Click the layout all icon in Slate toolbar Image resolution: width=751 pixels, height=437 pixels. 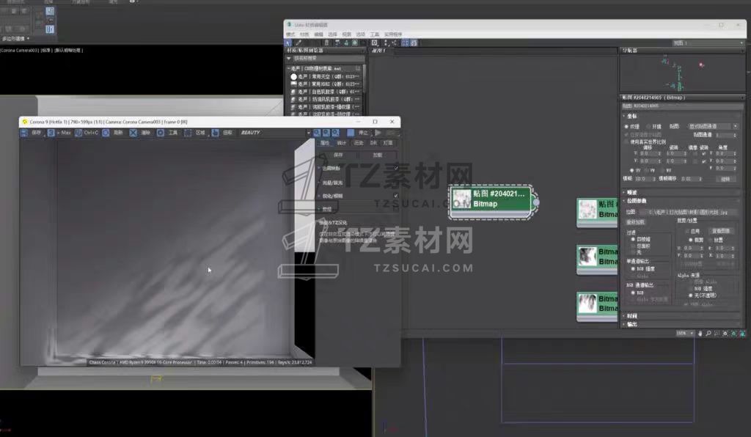coord(386,43)
